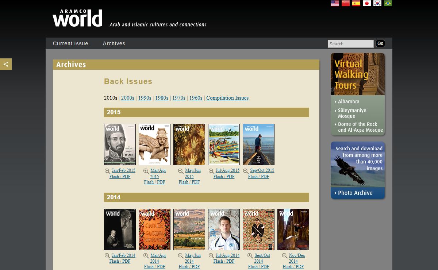This screenshot has width=438, height=270.
Task: Zoom the Jul/Aug 2014 cover magnifier
Action: pos(211,256)
